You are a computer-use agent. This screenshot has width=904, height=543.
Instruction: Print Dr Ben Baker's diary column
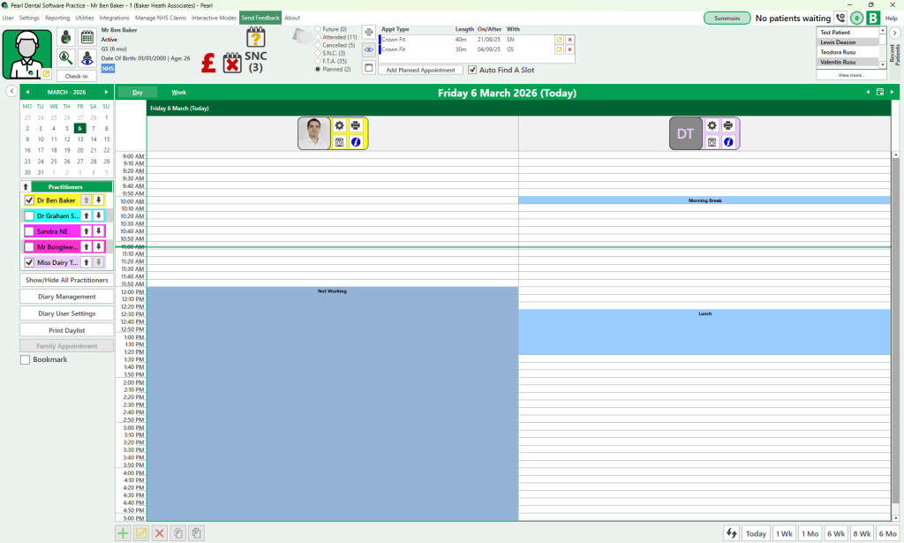[356, 125]
